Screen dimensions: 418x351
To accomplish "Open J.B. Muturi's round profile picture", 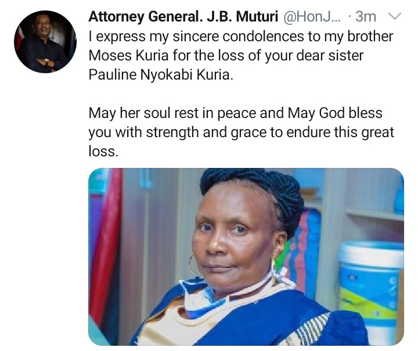I will point(45,41).
